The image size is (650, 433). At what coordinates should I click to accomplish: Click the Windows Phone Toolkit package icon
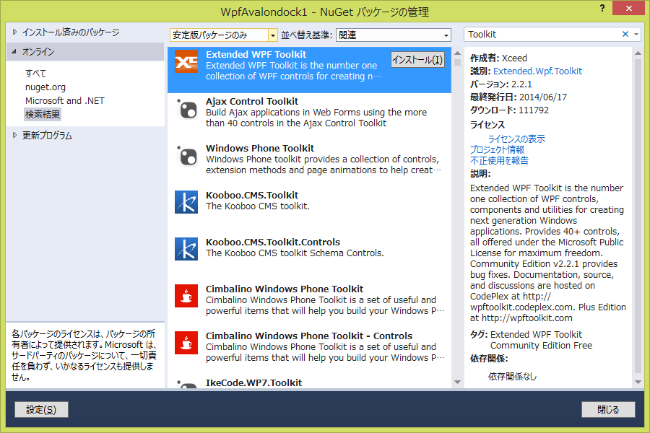tap(187, 156)
